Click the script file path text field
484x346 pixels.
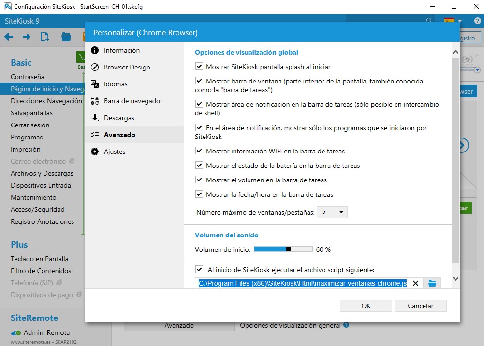pos(303,283)
